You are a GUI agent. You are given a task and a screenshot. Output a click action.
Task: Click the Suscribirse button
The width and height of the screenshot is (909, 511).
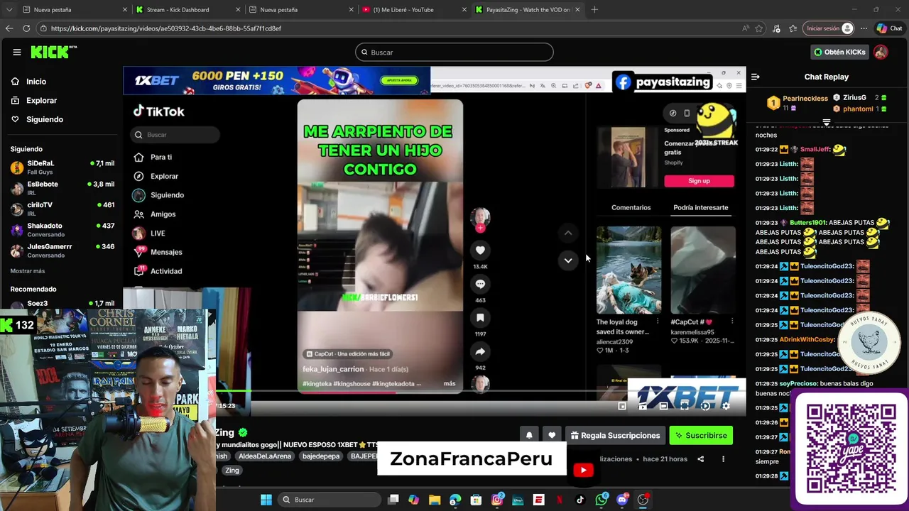701,435
